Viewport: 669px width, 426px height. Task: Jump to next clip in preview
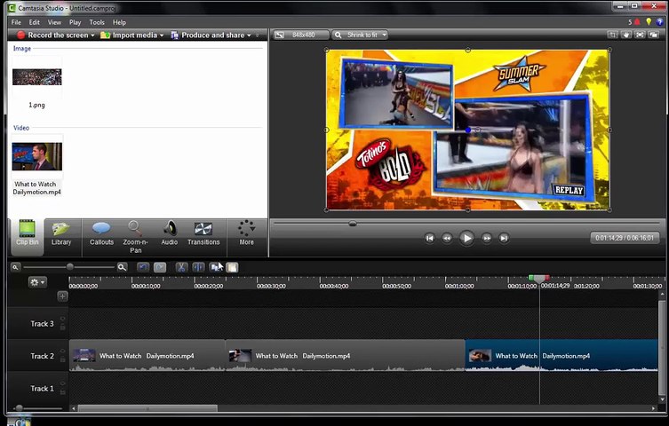click(504, 238)
